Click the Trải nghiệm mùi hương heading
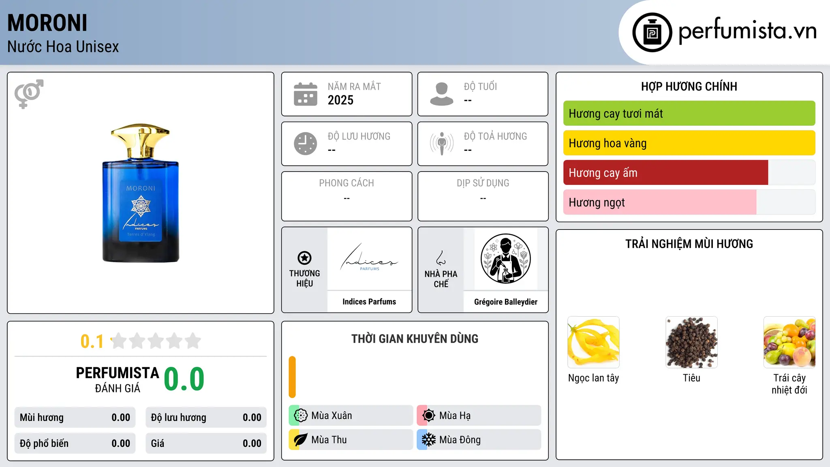 689,244
